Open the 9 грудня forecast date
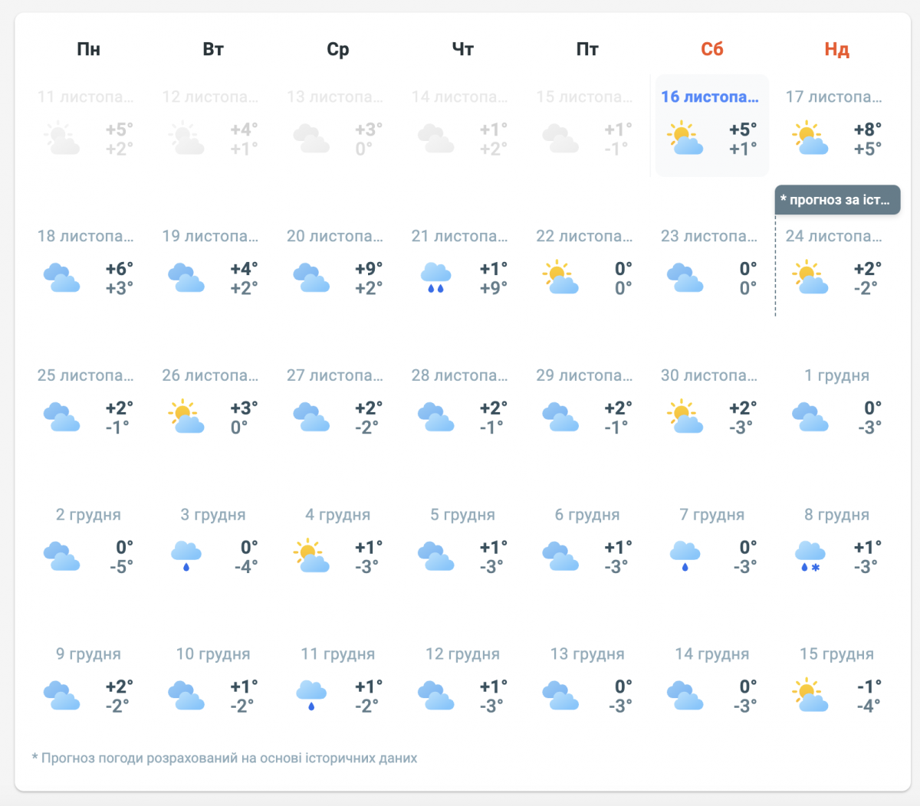920x806 pixels. point(88,654)
